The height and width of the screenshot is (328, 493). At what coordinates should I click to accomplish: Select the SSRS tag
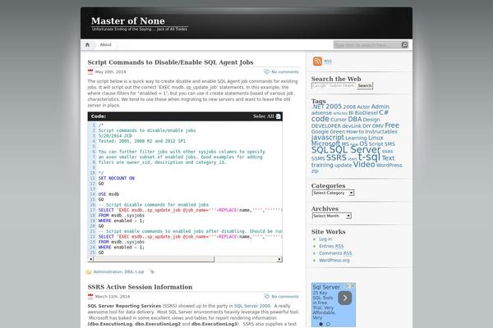[x=336, y=157]
